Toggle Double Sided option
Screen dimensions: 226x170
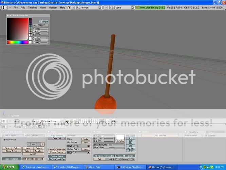[57, 156]
